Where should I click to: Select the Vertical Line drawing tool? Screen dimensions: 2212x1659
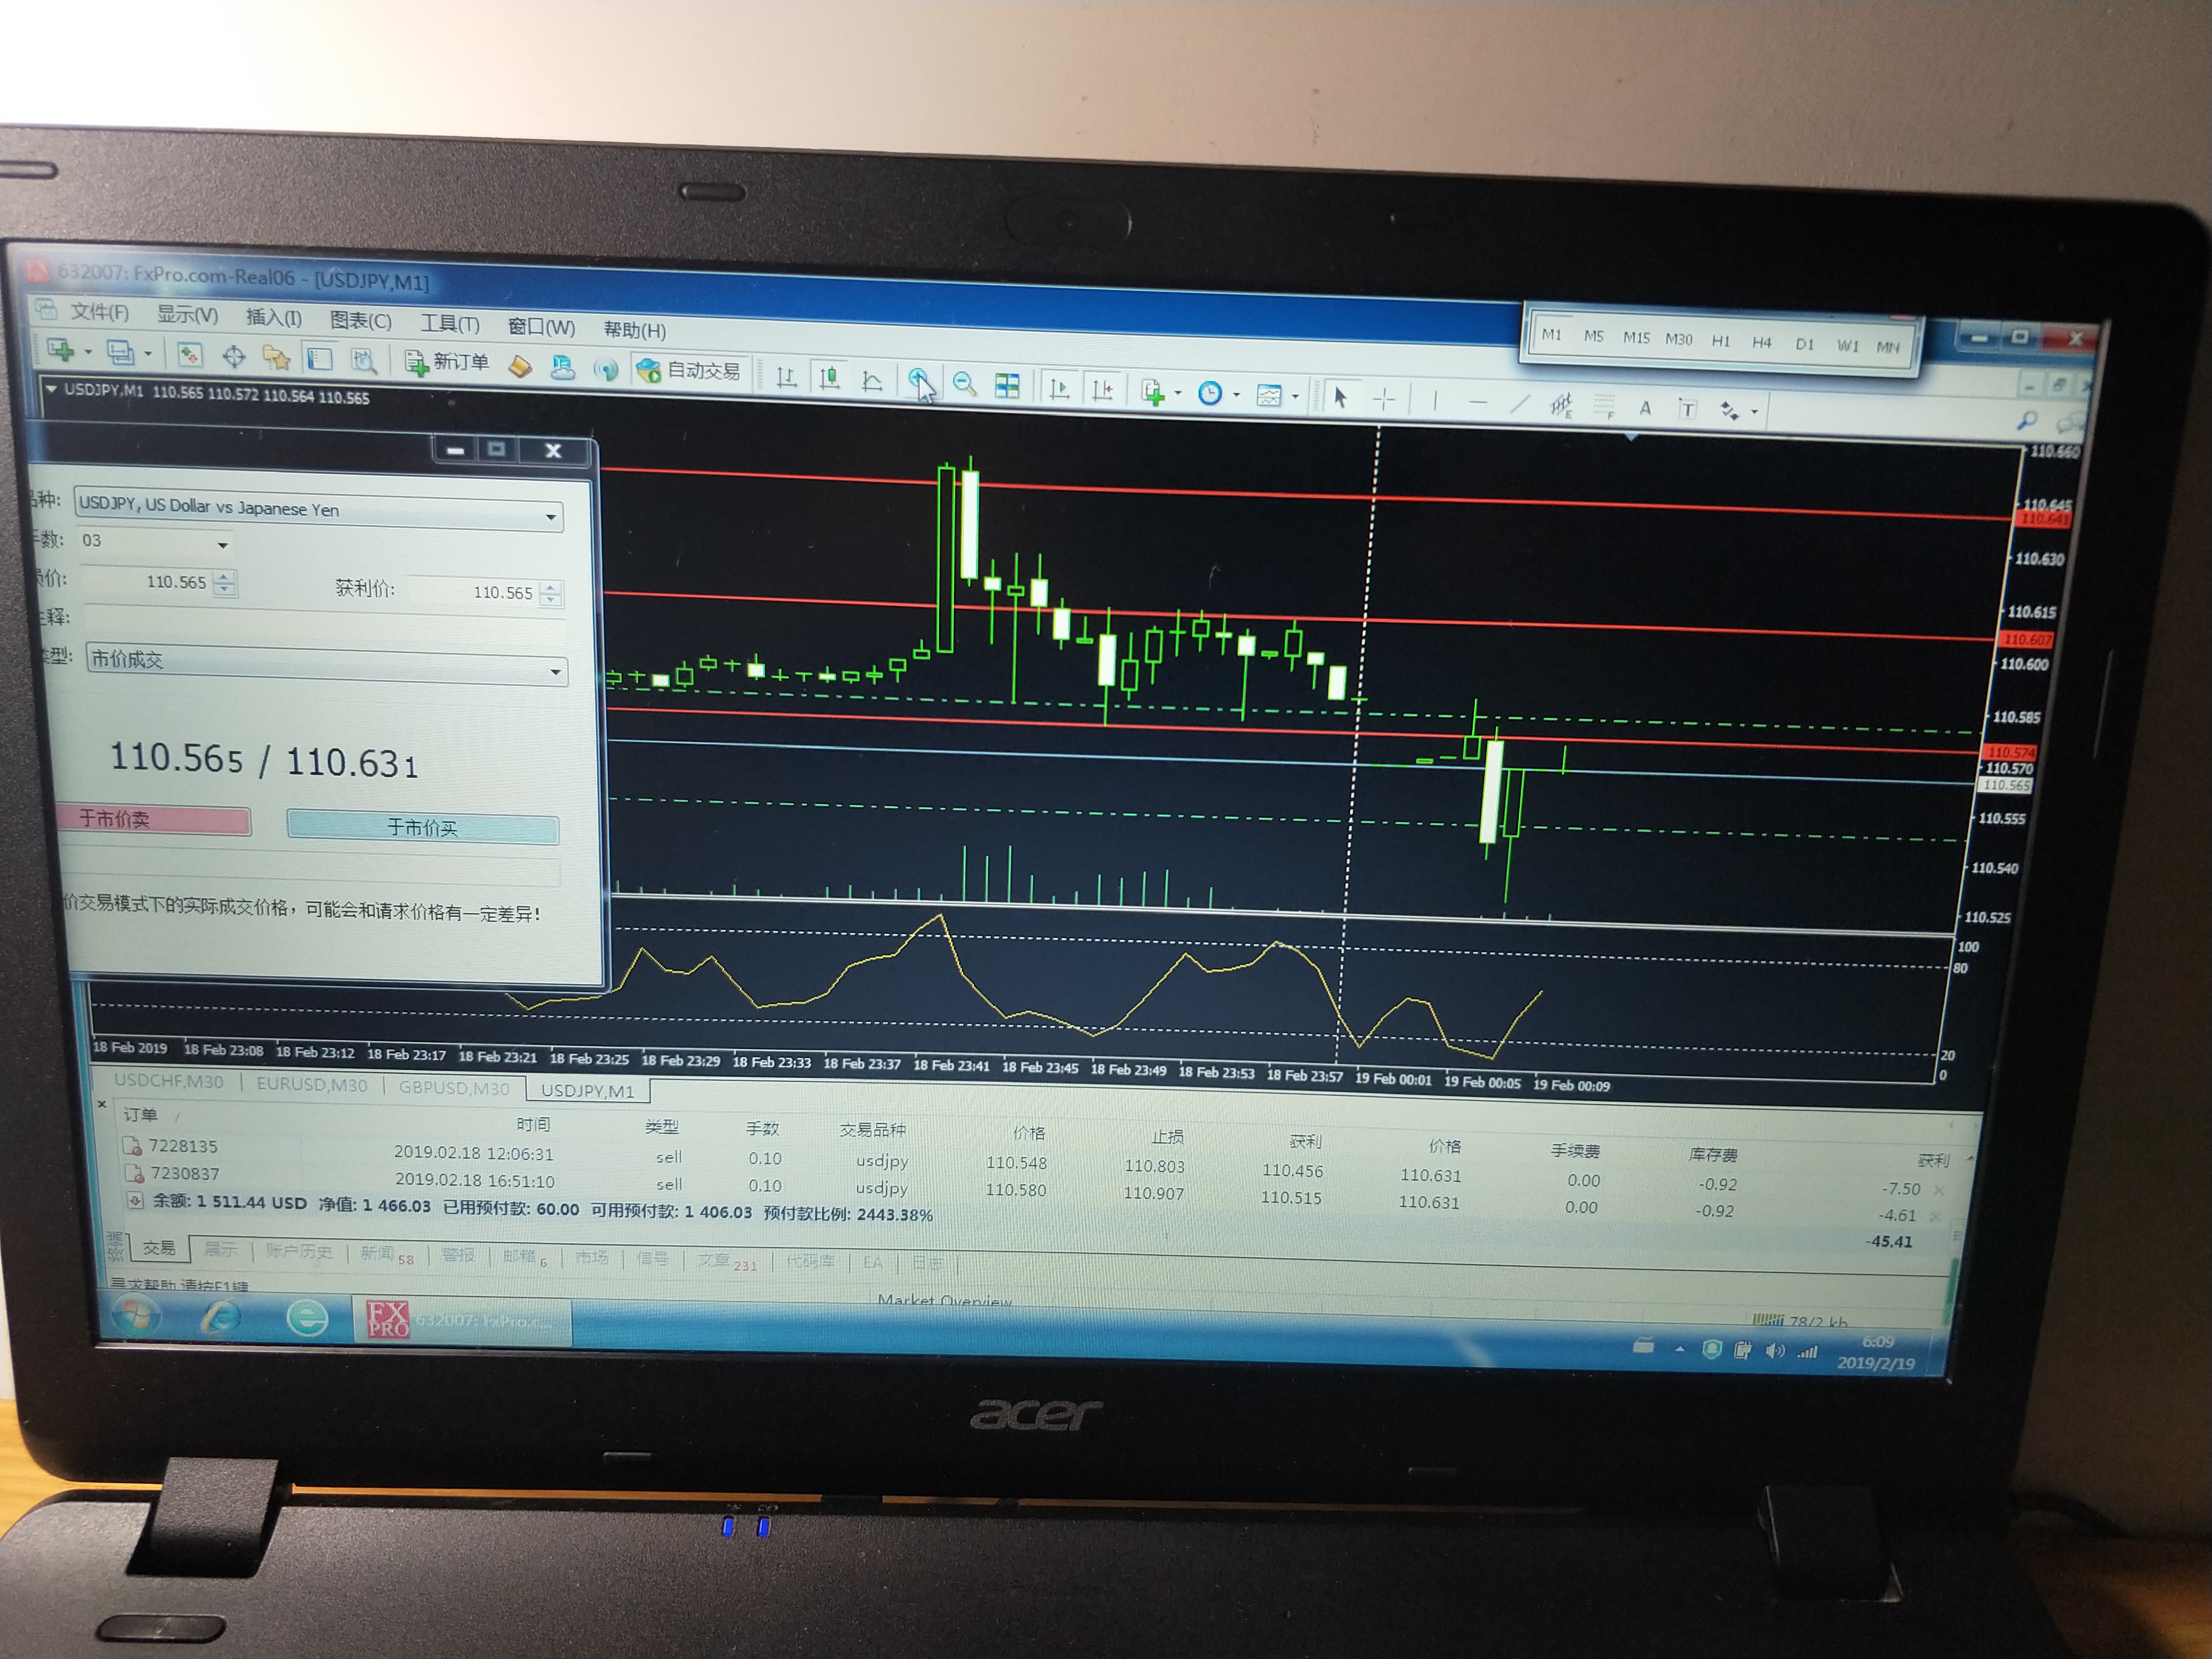pos(1435,401)
